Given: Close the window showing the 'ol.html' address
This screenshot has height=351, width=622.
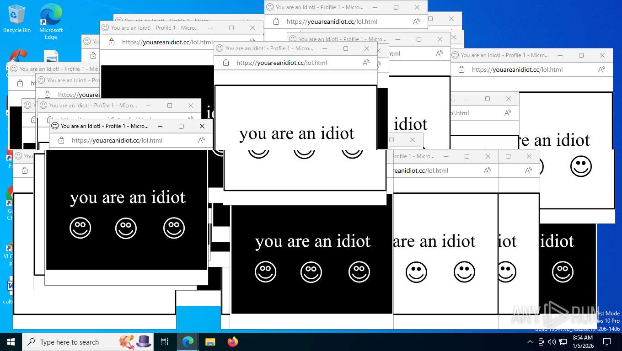Looking at the screenshot, I should (509, 98).
